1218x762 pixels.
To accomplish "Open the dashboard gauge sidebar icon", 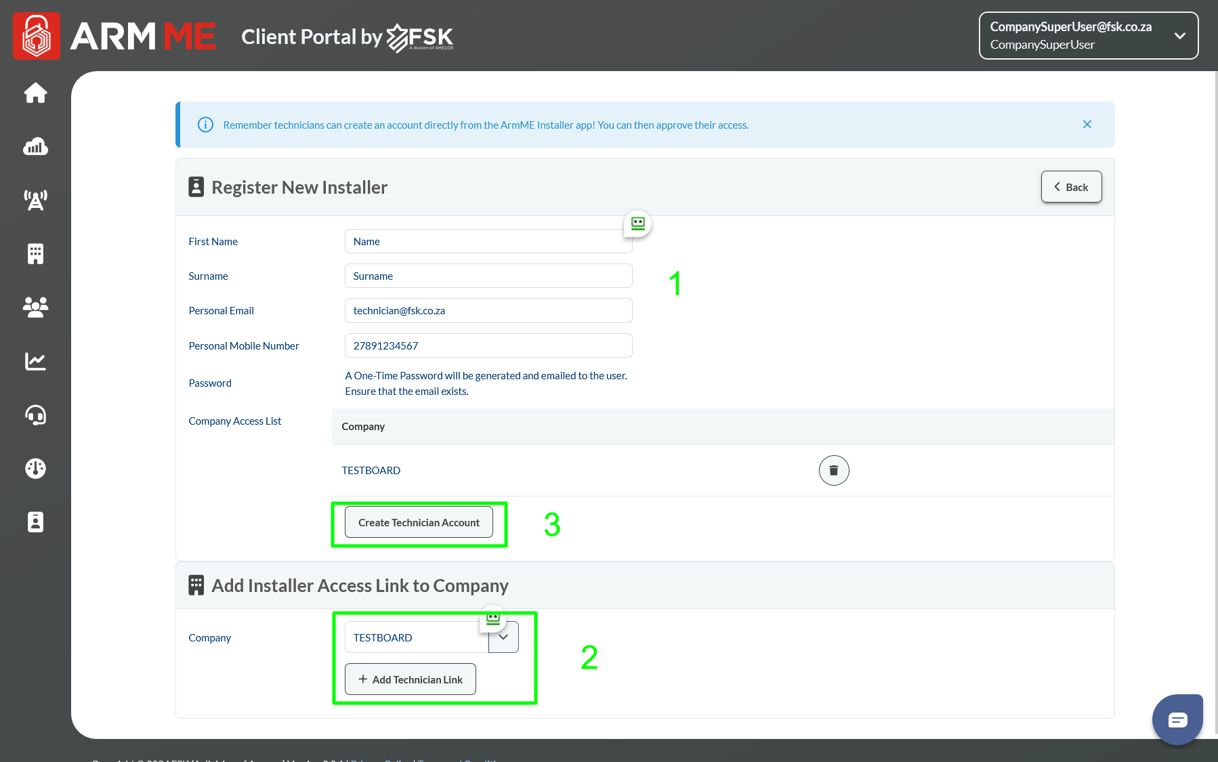I will pos(35,468).
